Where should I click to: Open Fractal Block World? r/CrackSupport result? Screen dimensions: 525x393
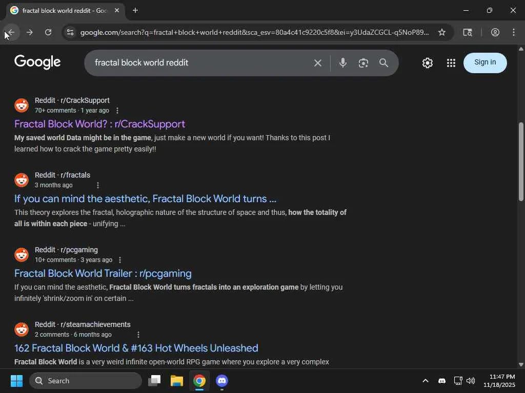pos(100,124)
